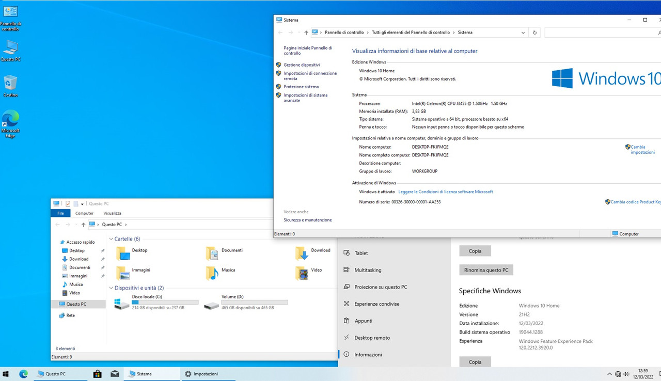Screen dimensions: 661x381
Task: Select 'Tutti gli elementi del Pannello di controllo' breadcrumb
Action: click(x=411, y=33)
